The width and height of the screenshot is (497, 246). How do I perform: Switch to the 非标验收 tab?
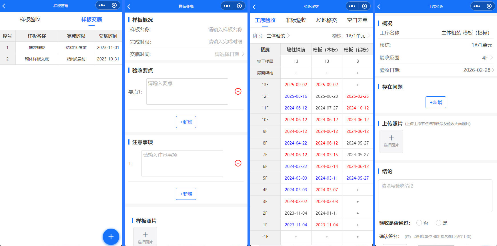click(x=296, y=20)
